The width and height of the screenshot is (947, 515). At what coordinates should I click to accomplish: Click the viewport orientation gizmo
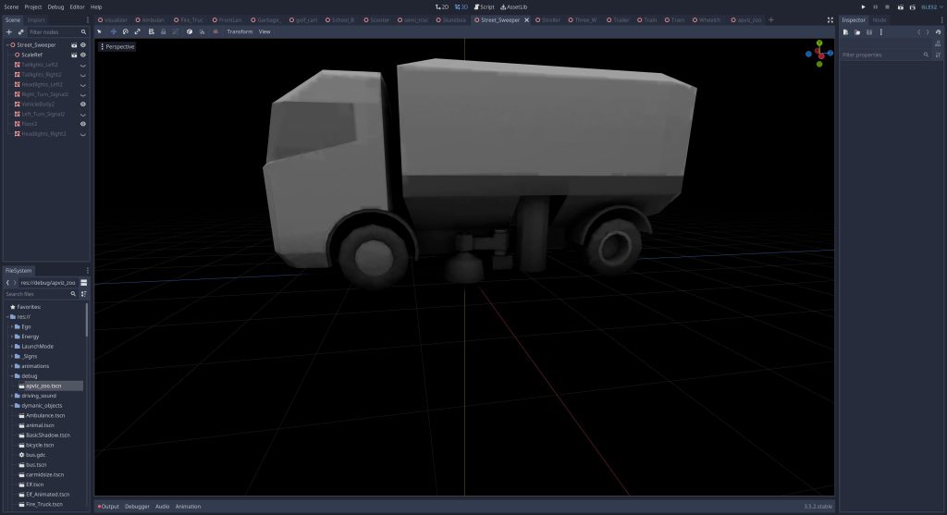click(819, 54)
